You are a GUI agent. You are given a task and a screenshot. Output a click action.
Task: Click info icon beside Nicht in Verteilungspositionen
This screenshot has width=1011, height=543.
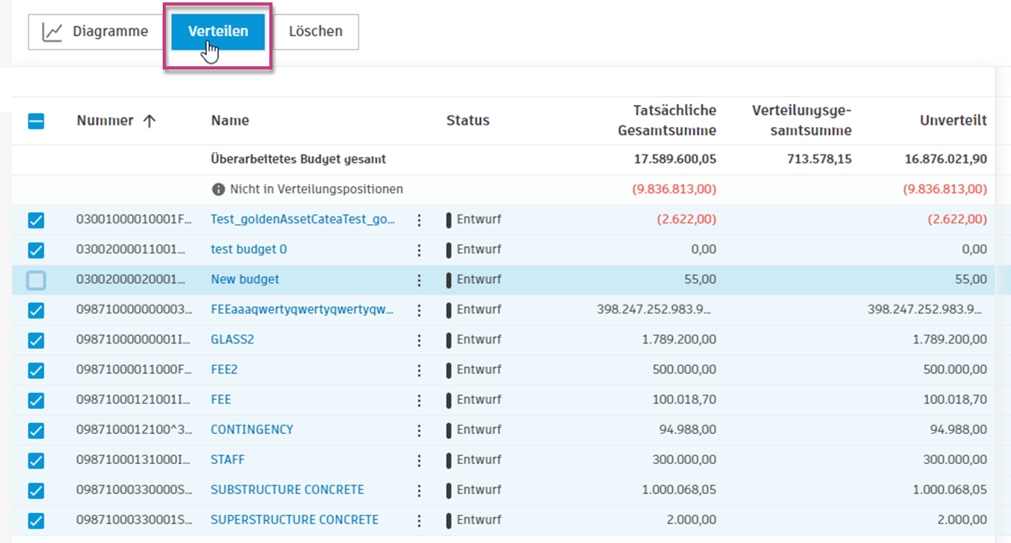219,189
